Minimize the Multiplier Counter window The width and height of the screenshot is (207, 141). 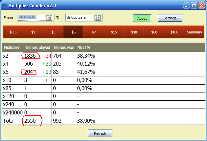pos(187,6)
